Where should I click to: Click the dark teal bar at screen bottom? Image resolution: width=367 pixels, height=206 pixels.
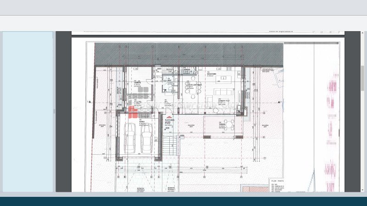click(183, 201)
